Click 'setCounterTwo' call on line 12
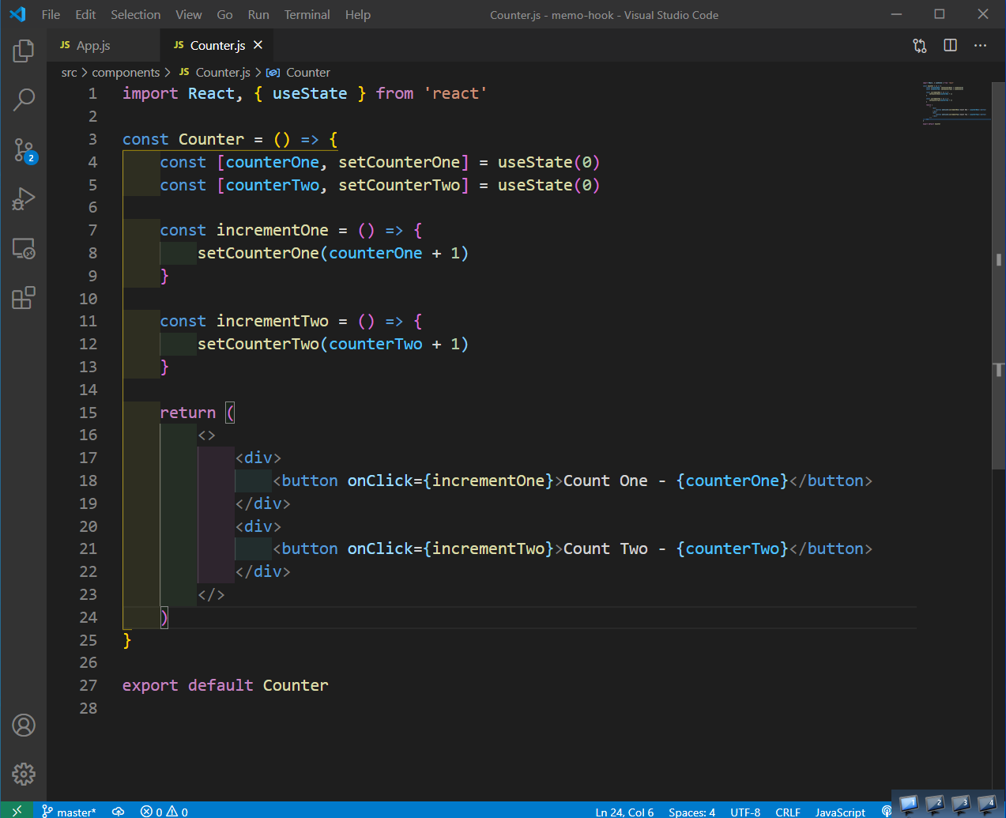The image size is (1006, 818). [258, 344]
